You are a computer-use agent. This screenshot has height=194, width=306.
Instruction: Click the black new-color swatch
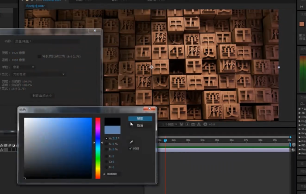tap(113, 122)
